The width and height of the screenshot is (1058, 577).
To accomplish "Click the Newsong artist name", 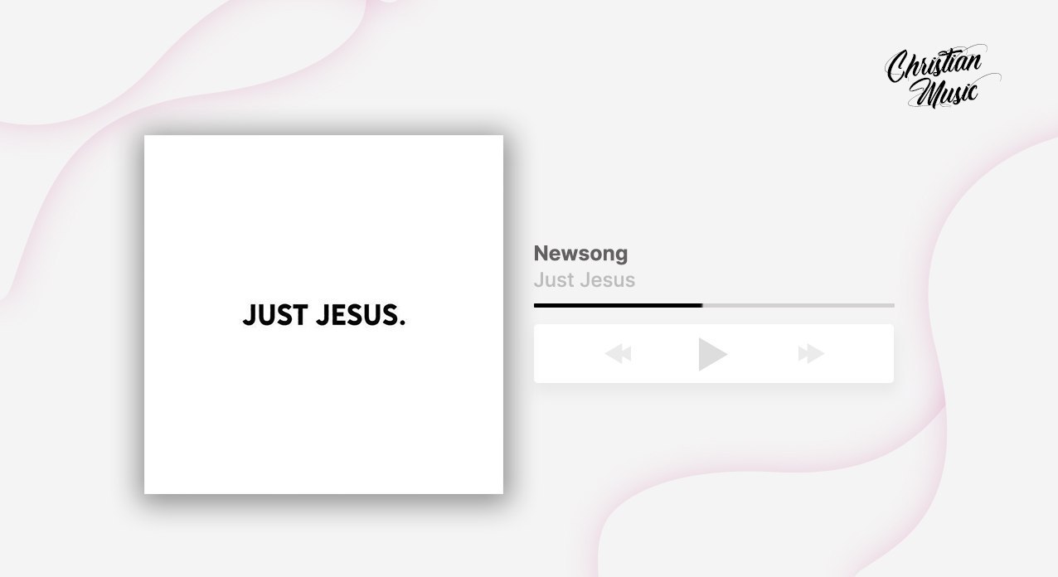I will coord(580,253).
